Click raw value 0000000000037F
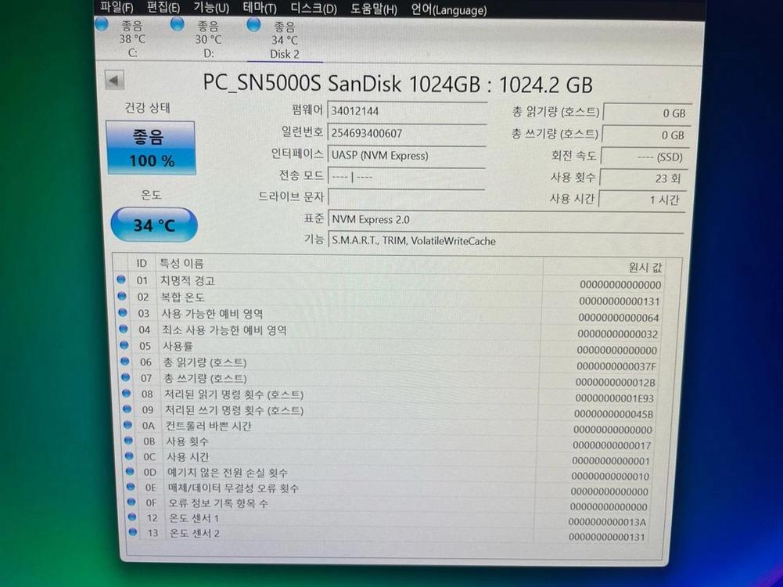This screenshot has width=783, height=587. click(616, 366)
